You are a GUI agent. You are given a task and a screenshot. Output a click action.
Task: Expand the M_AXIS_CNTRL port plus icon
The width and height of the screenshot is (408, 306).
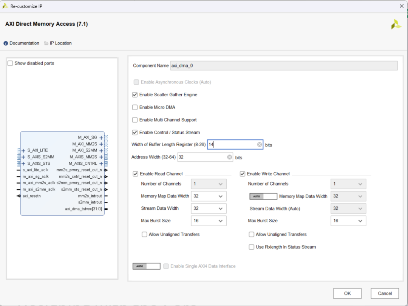click(x=101, y=164)
